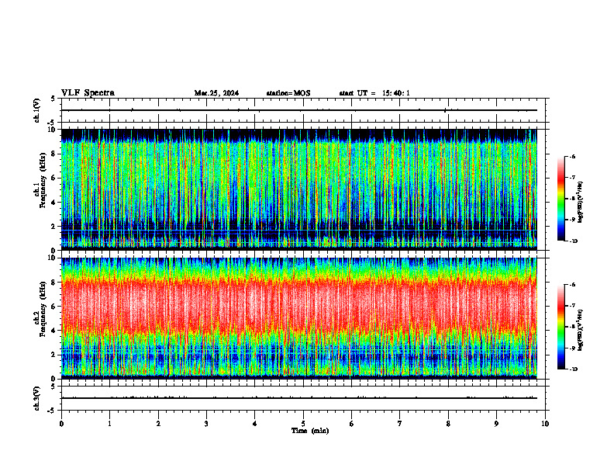
Task: Click the "5" tick on ch.1(V) axis
Action: tap(54, 99)
